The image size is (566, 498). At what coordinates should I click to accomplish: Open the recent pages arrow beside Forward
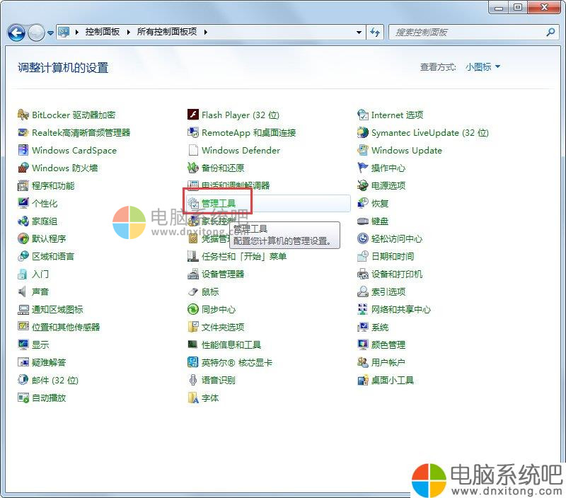(x=50, y=33)
